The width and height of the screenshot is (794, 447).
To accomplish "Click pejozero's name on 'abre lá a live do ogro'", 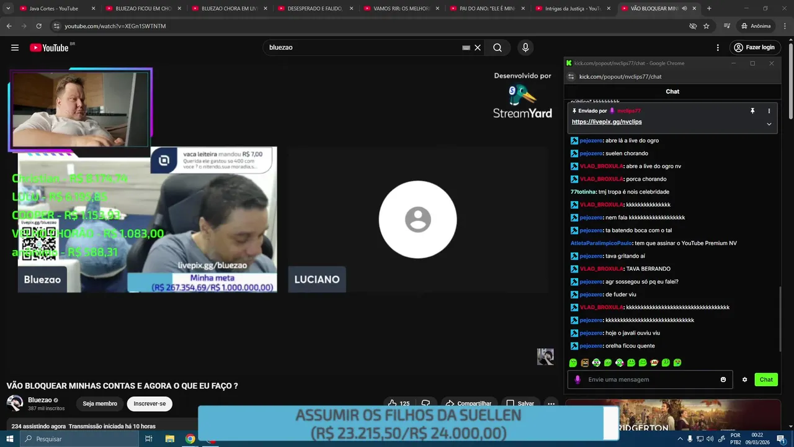I will [591, 140].
